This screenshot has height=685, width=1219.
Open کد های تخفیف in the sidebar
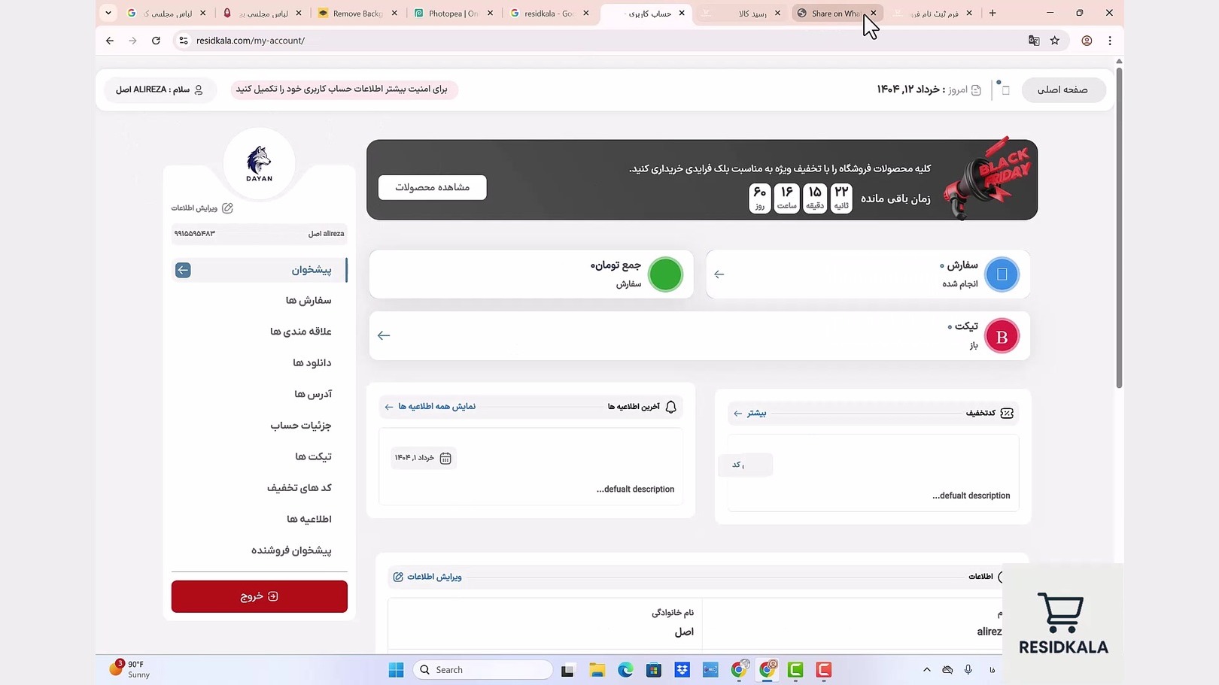click(x=299, y=488)
